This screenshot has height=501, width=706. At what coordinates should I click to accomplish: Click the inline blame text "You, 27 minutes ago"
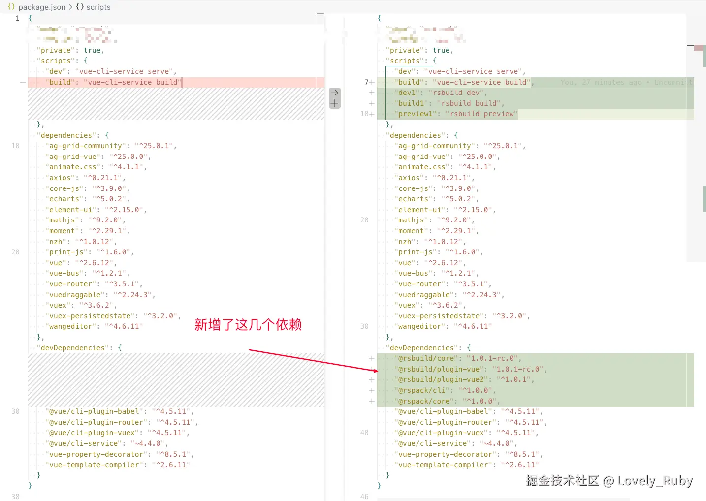(x=601, y=82)
